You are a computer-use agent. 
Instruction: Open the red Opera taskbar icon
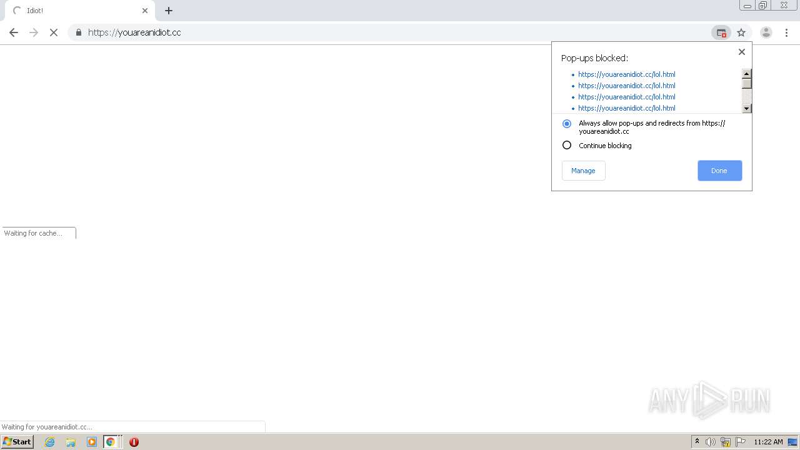pos(134,442)
